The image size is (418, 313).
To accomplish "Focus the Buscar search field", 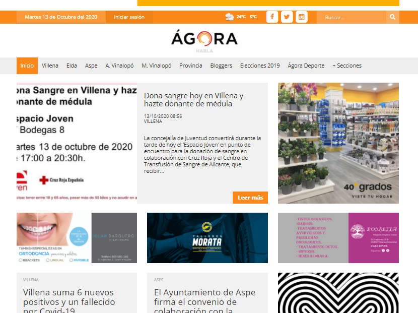I will (x=352, y=17).
